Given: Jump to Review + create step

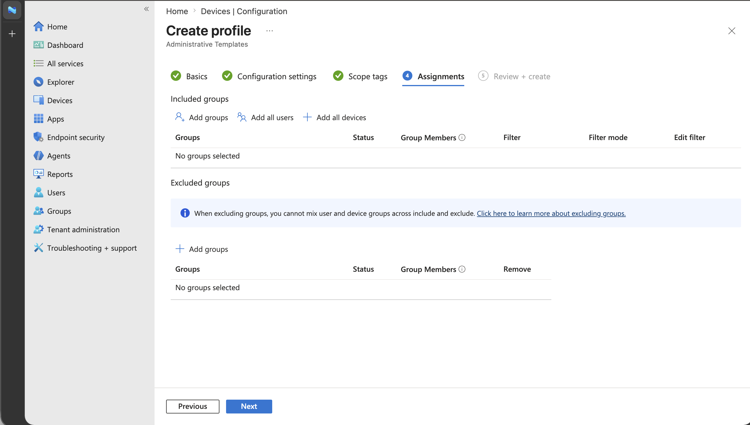Looking at the screenshot, I should (x=514, y=76).
